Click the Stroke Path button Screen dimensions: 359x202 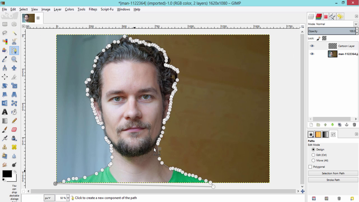tap(332, 180)
